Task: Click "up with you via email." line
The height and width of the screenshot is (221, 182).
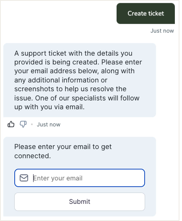Action: click(x=49, y=107)
